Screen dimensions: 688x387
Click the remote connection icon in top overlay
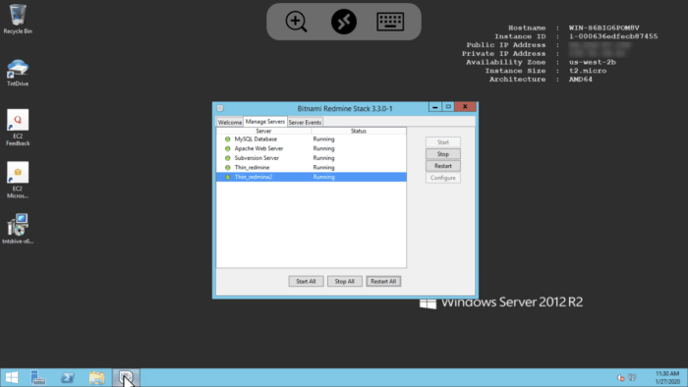click(344, 22)
